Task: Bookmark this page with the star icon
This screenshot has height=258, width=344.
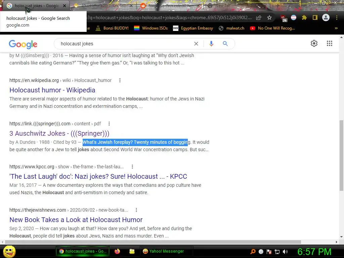Action: pyautogui.click(x=269, y=17)
